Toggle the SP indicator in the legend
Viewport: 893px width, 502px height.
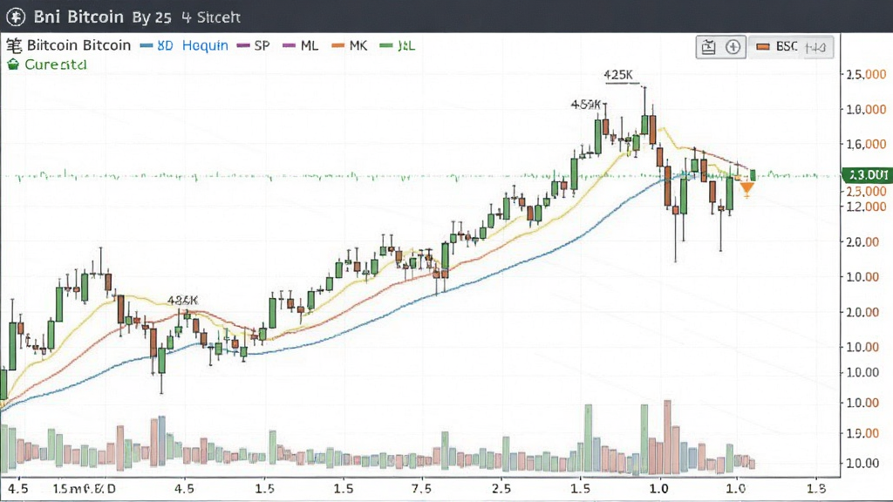tap(254, 45)
